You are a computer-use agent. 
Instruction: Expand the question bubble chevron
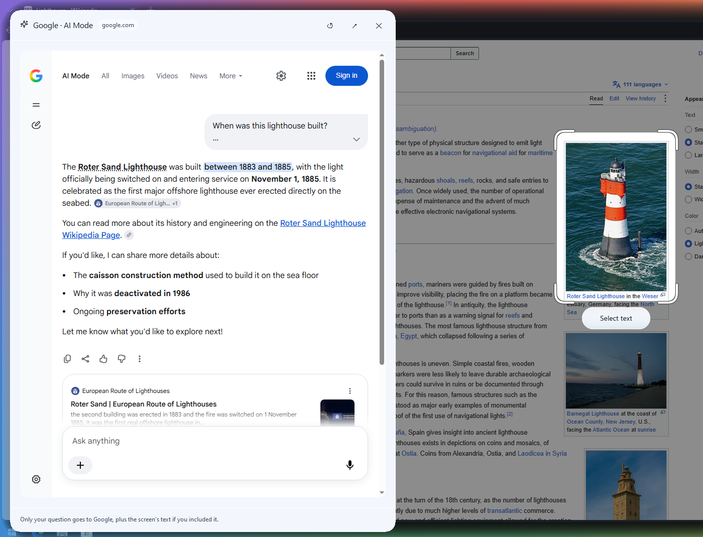pyautogui.click(x=357, y=140)
